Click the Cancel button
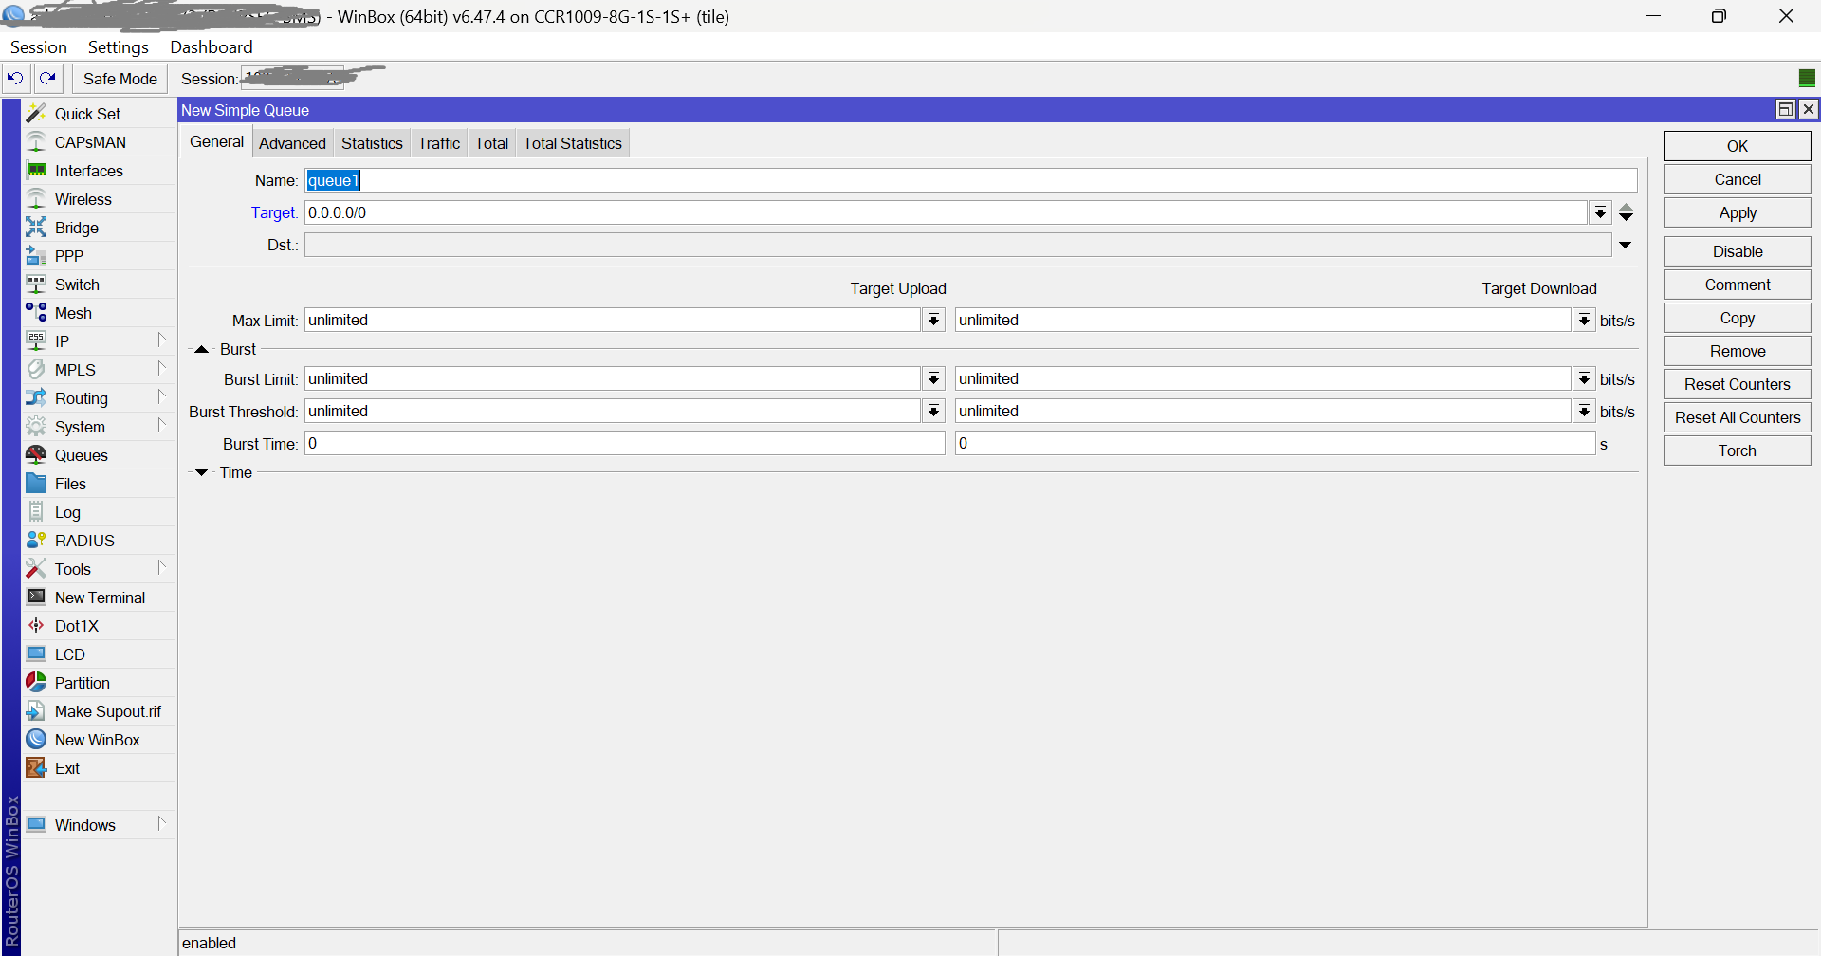 (1738, 179)
